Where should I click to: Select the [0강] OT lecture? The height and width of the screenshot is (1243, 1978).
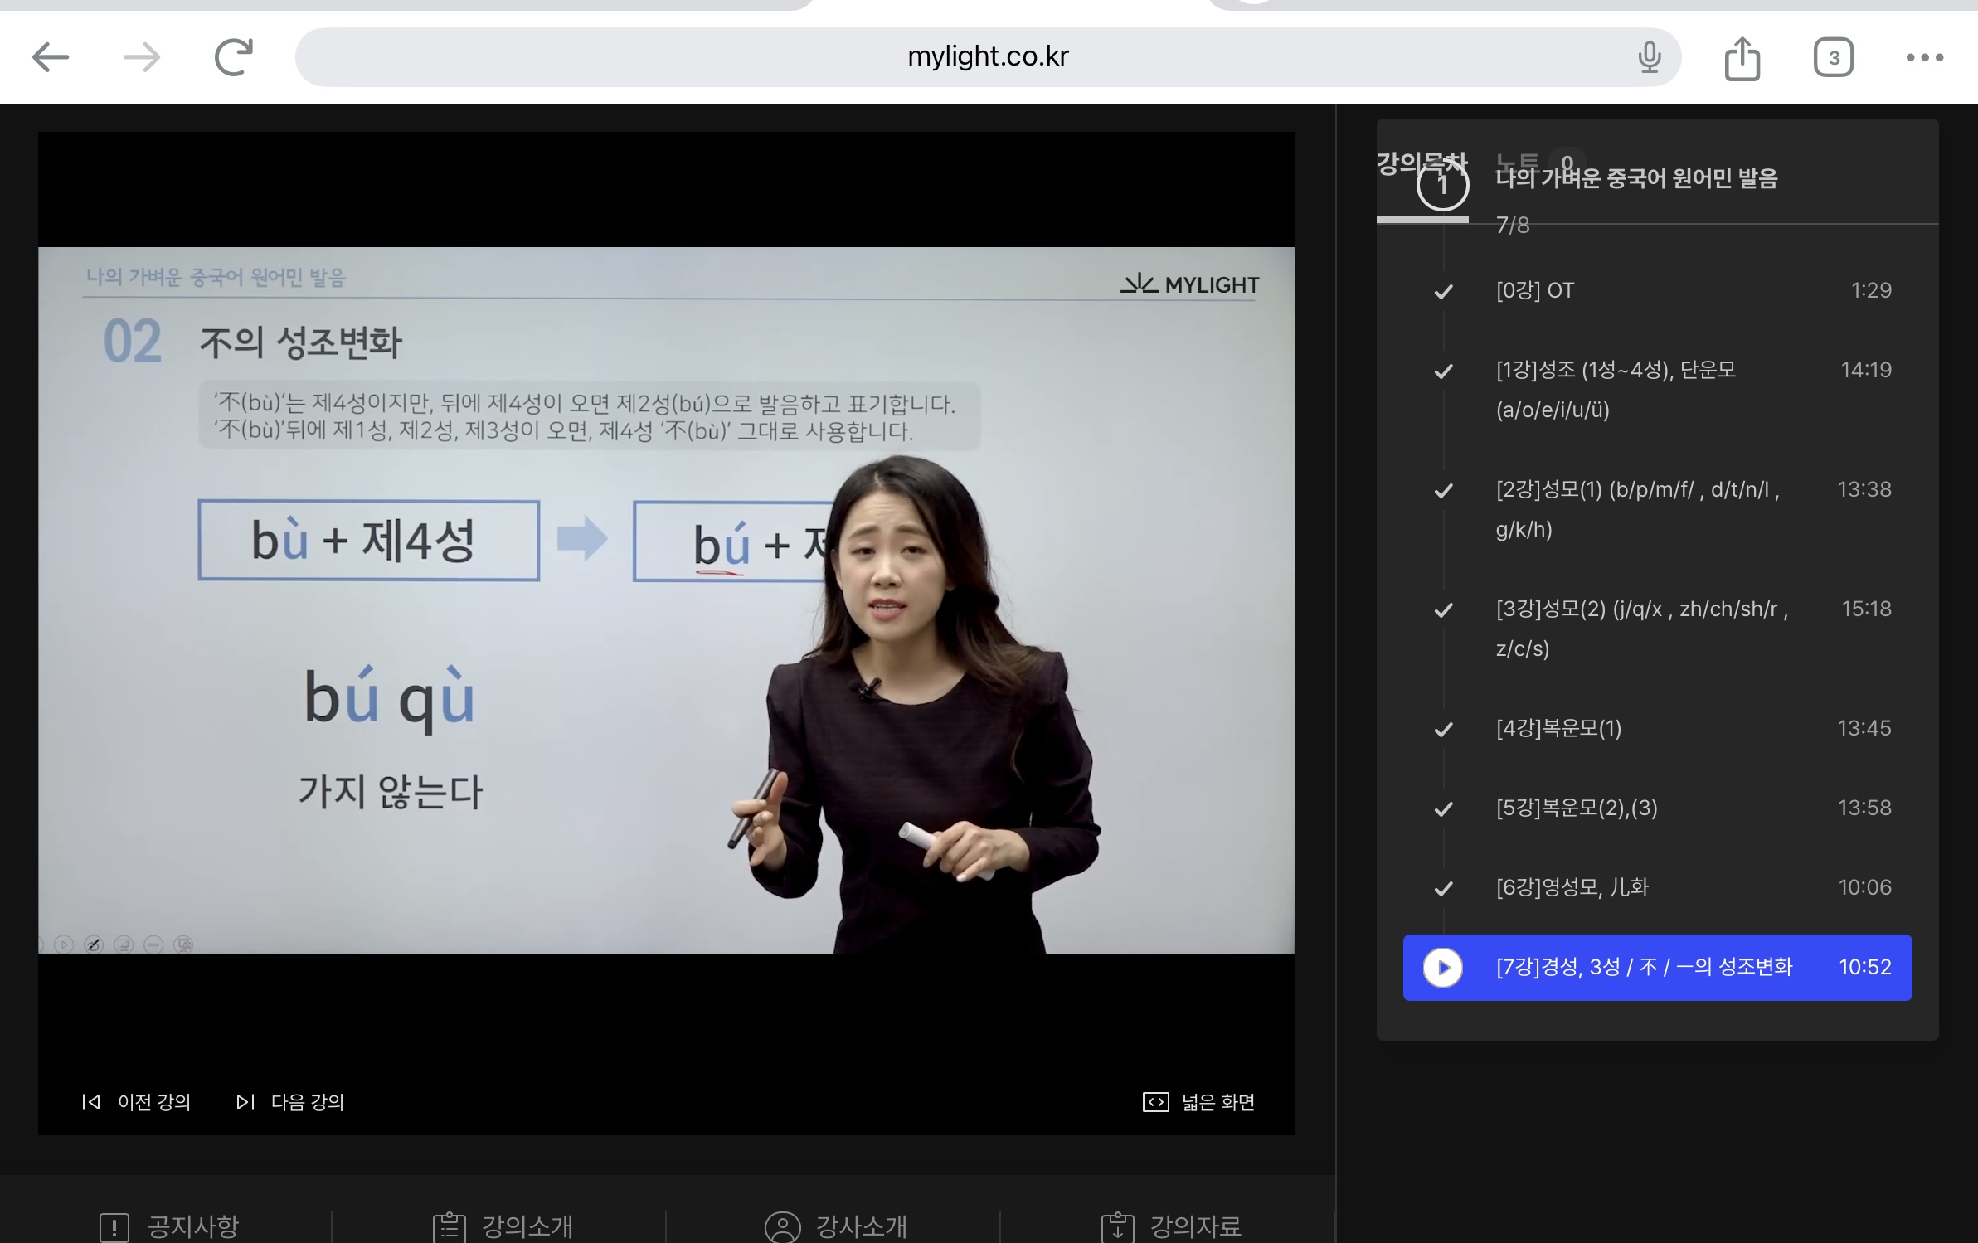[1535, 290]
